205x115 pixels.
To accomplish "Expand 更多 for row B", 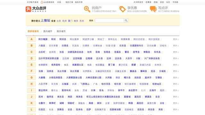I will 176,46.
